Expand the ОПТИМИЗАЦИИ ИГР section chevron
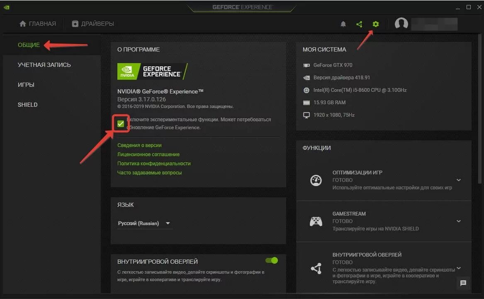This screenshot has width=484, height=299. coord(458,180)
